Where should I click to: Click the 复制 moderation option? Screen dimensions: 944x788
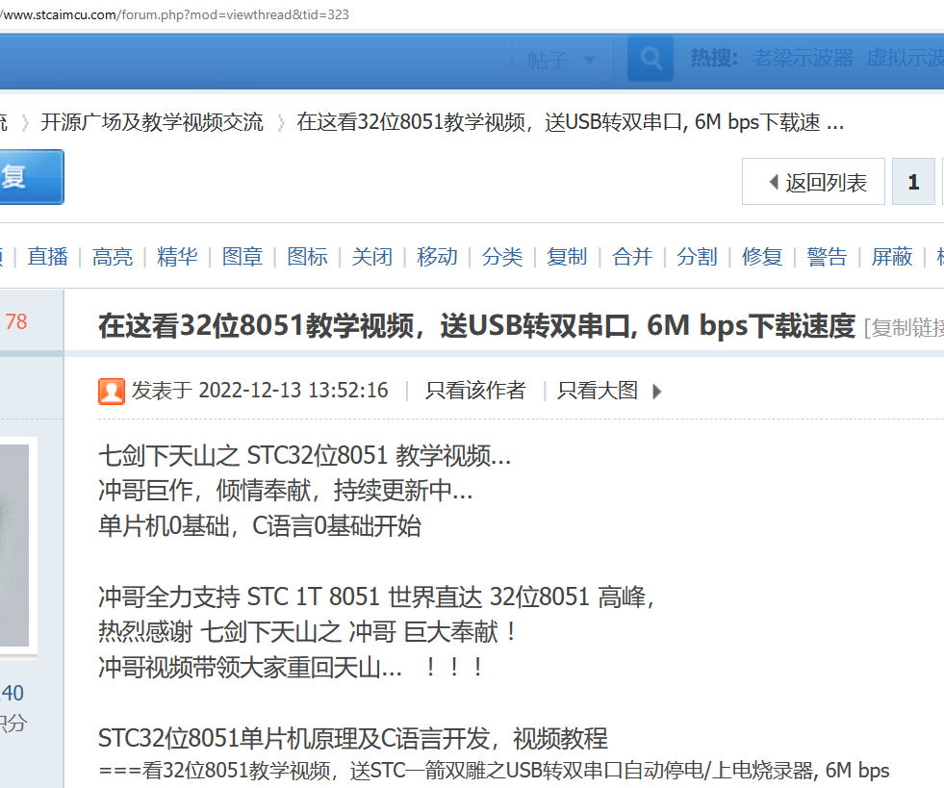567,257
